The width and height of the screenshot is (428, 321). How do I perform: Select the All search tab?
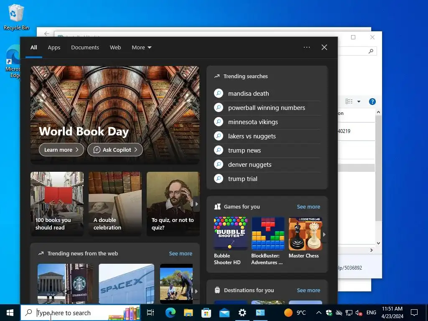(x=34, y=48)
